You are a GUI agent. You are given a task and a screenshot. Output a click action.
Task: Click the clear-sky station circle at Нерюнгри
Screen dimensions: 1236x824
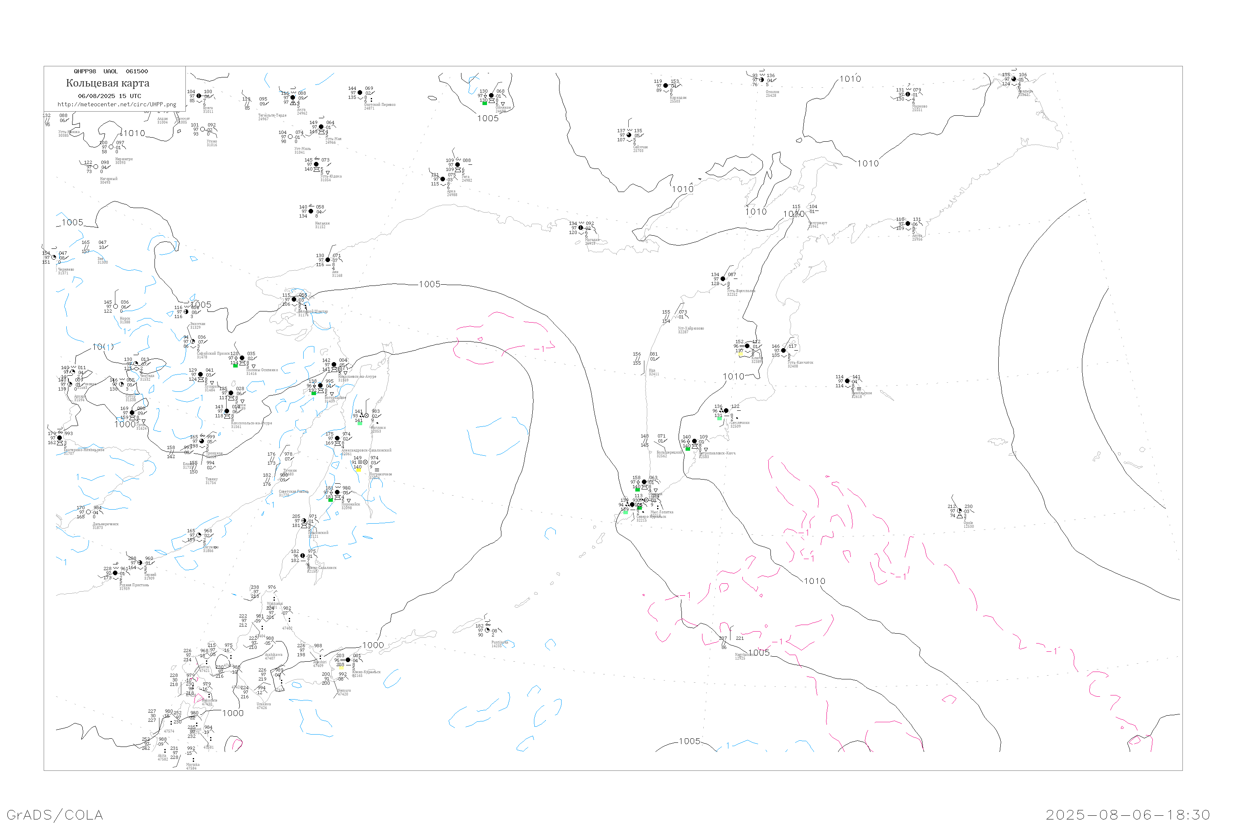click(x=111, y=147)
